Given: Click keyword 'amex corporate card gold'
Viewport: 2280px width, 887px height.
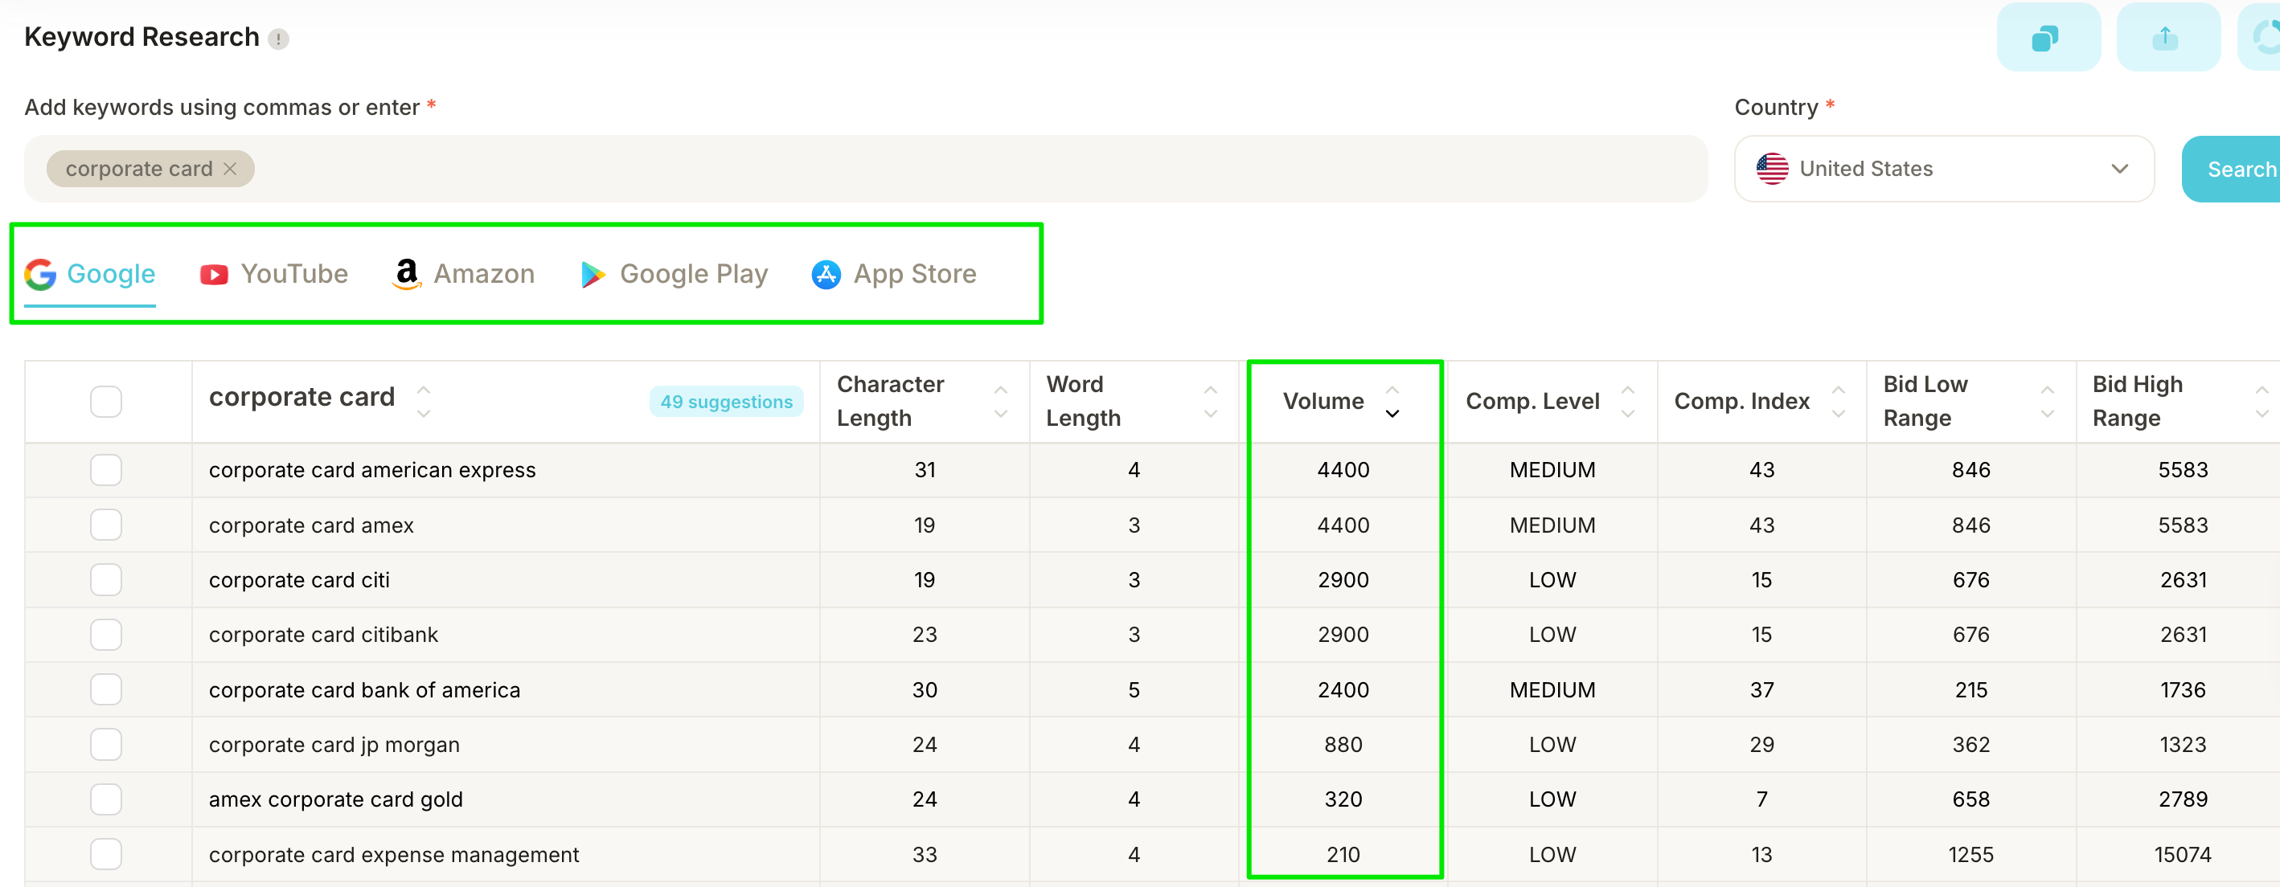Looking at the screenshot, I should (335, 799).
